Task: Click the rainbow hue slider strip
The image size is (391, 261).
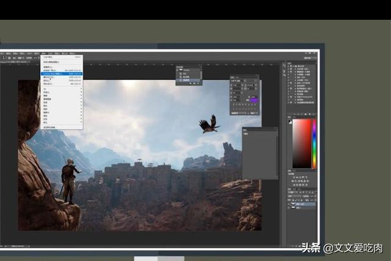Action: point(314,144)
